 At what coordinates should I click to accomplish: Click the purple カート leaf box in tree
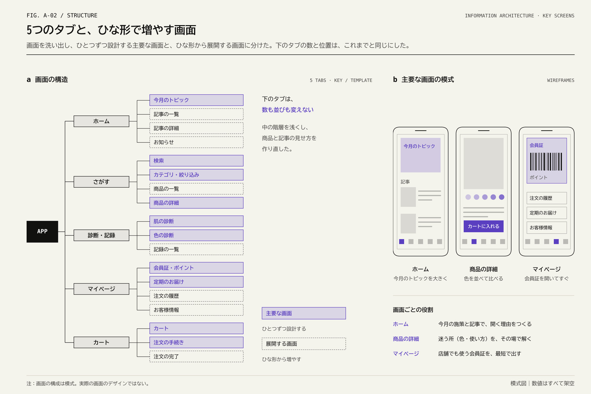point(197,328)
